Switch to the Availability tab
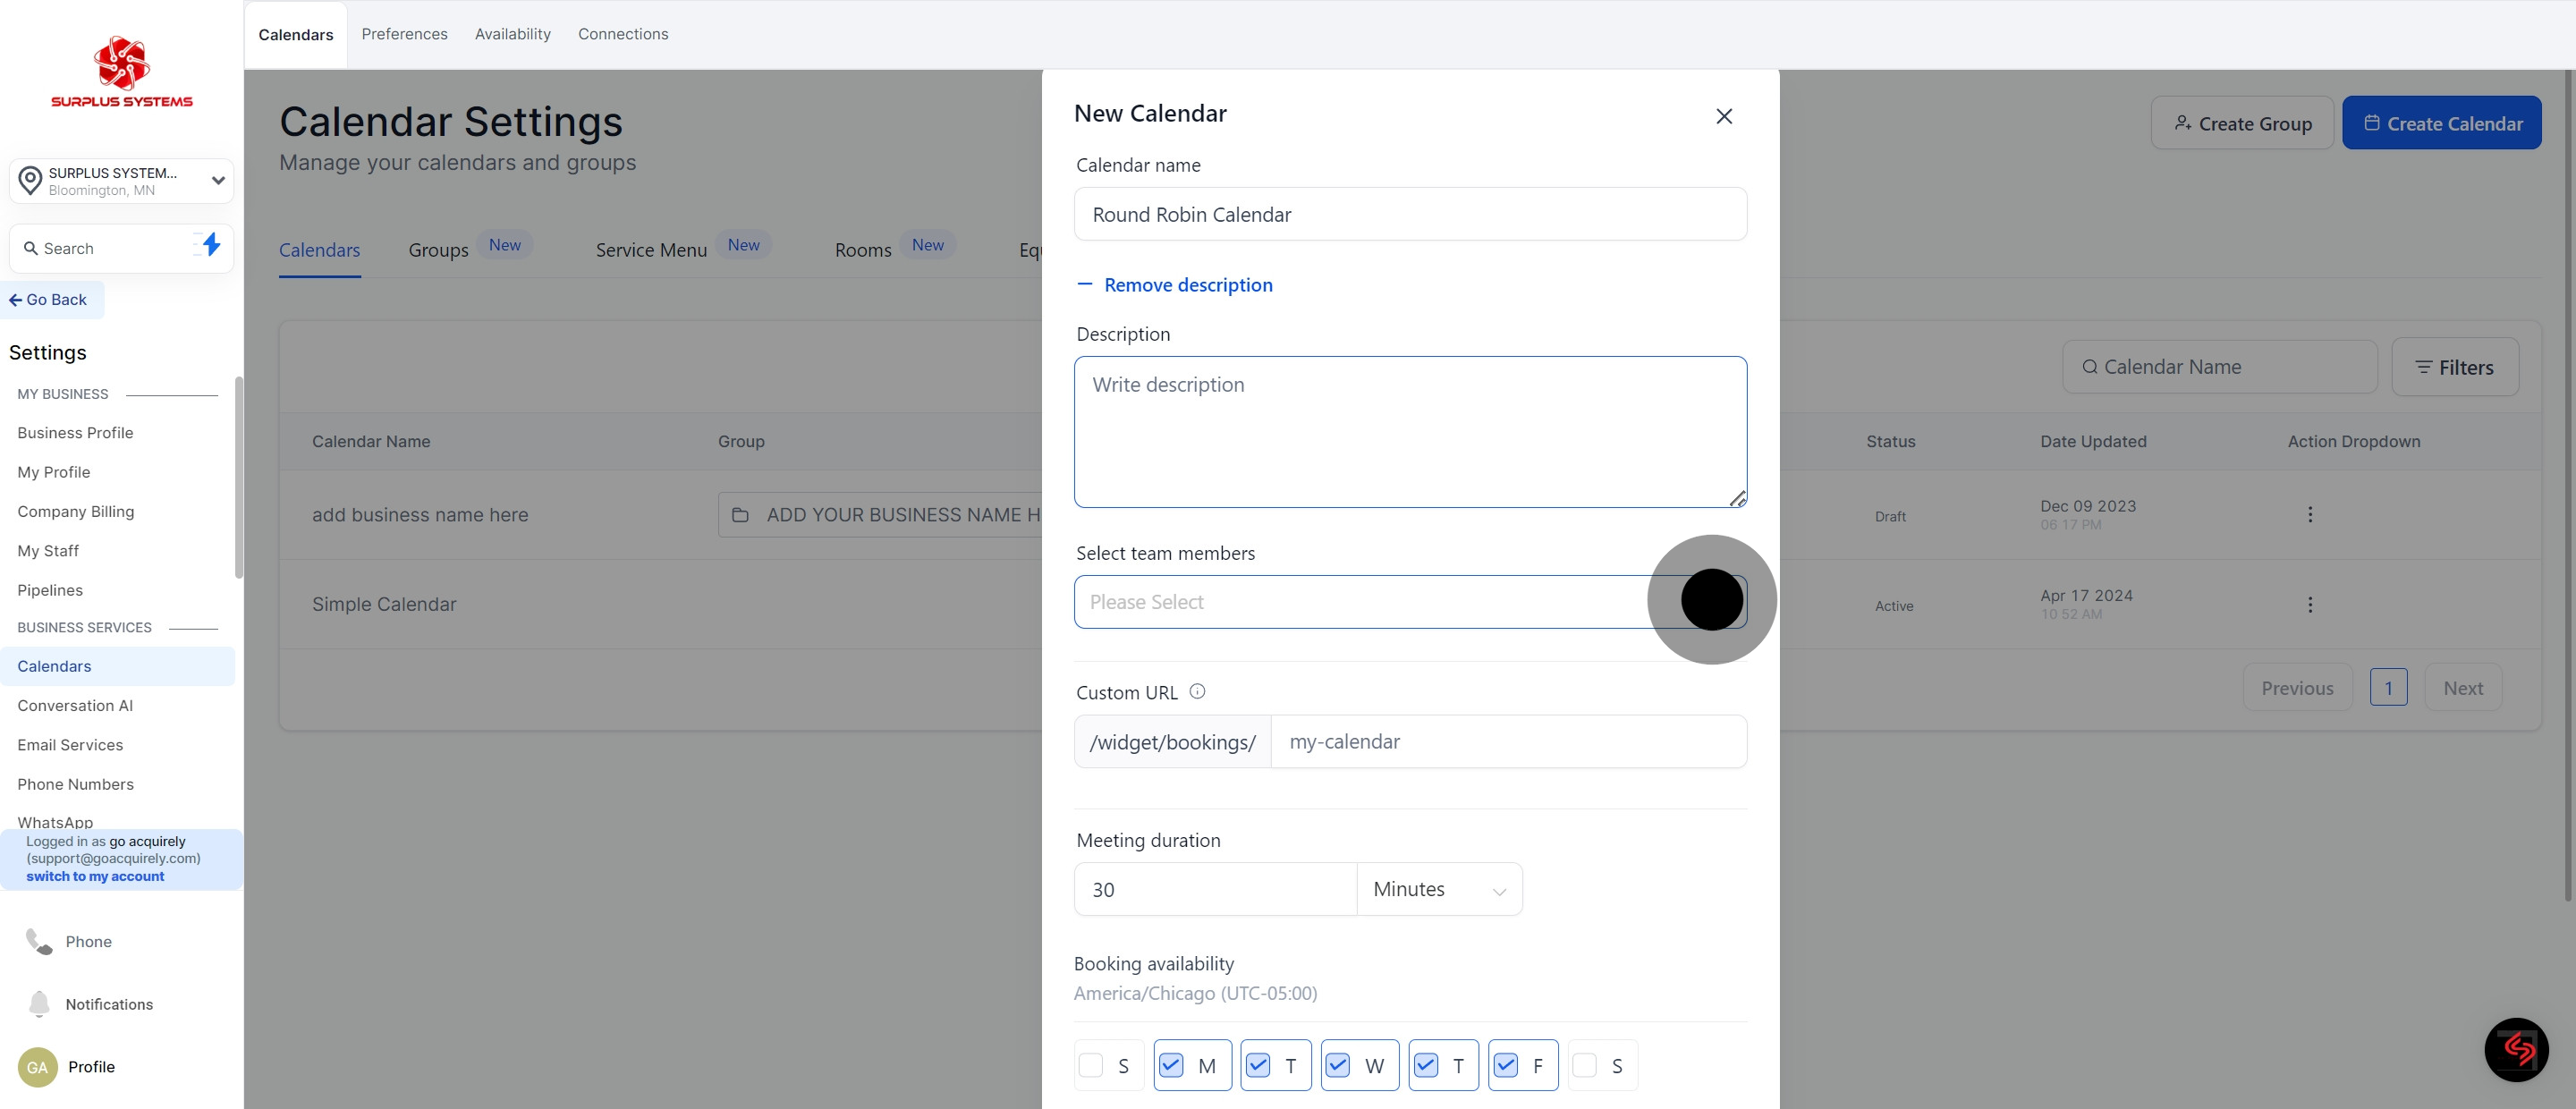The width and height of the screenshot is (2576, 1109). coord(512,34)
